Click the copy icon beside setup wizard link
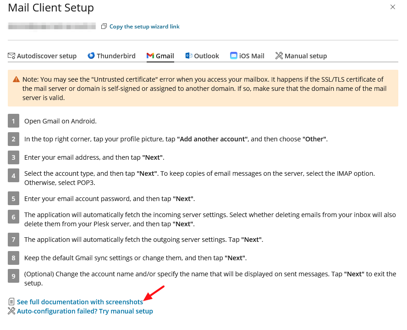This screenshot has width=407, height=330. click(104, 26)
